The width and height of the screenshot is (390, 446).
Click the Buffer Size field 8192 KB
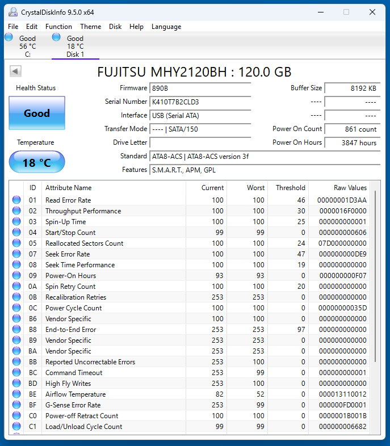click(x=352, y=88)
